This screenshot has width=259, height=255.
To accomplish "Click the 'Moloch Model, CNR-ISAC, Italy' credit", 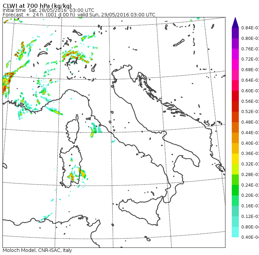I will pyautogui.click(x=37, y=250).
